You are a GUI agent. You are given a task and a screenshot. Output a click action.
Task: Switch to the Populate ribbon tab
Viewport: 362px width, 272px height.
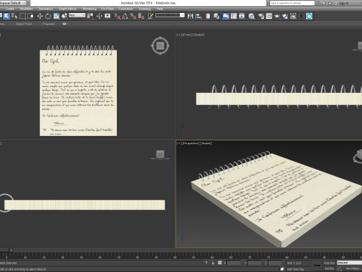pyautogui.click(x=49, y=24)
